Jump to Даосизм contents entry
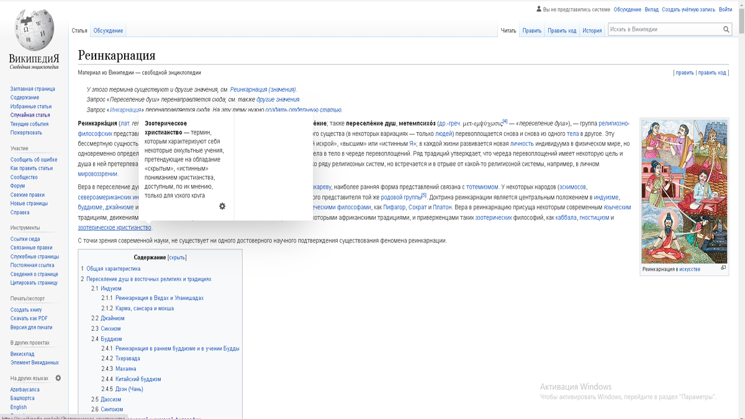 111,399
